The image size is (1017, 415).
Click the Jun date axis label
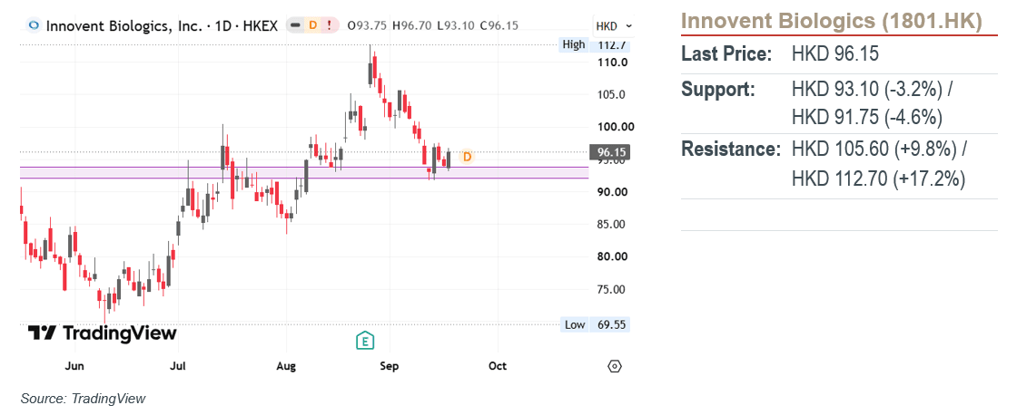click(x=75, y=366)
